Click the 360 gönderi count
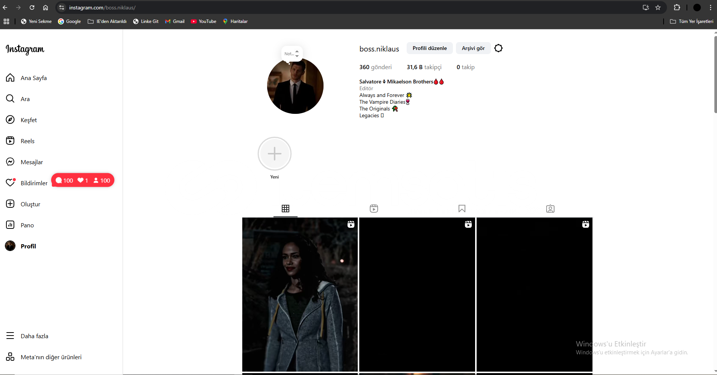Image resolution: width=717 pixels, height=375 pixels. click(375, 67)
